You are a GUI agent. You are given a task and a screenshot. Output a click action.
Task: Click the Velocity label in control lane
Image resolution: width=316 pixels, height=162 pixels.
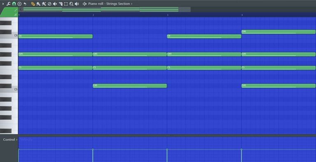pyautogui.click(x=26, y=139)
